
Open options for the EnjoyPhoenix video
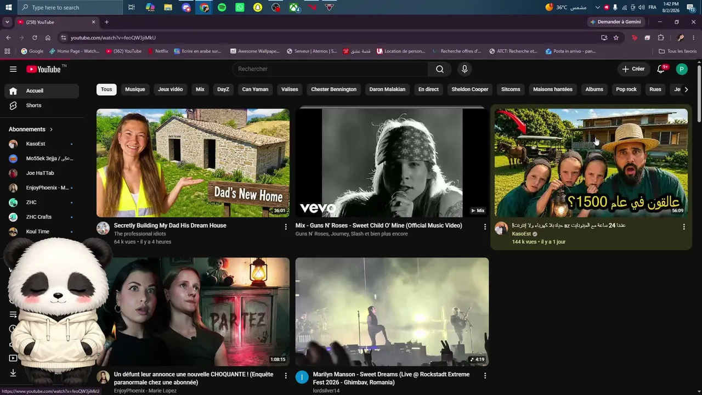pos(286,376)
